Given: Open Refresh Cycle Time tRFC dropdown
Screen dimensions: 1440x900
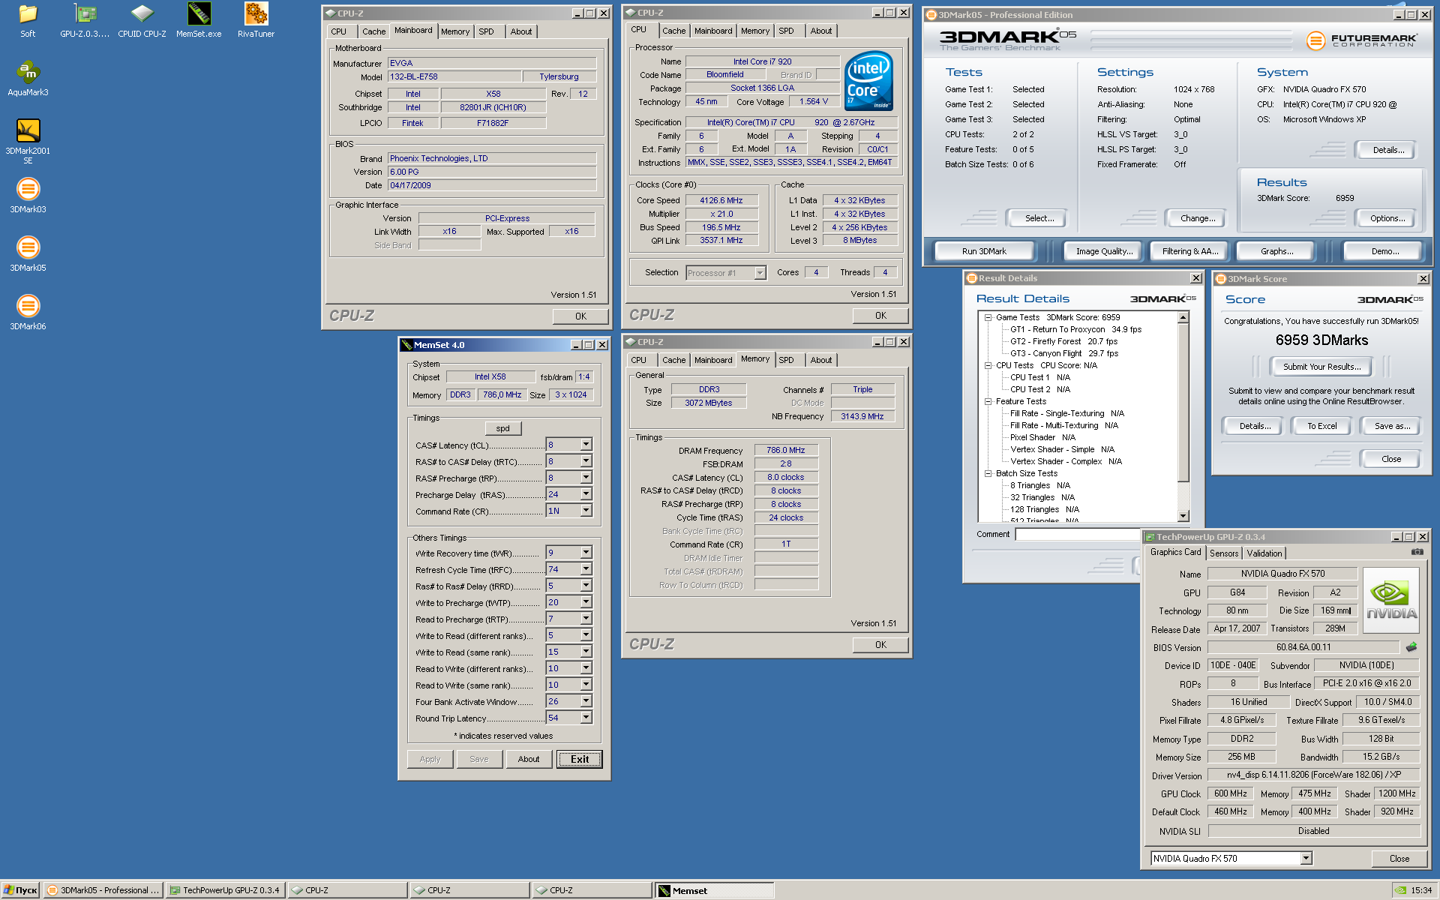Looking at the screenshot, I should [x=586, y=569].
